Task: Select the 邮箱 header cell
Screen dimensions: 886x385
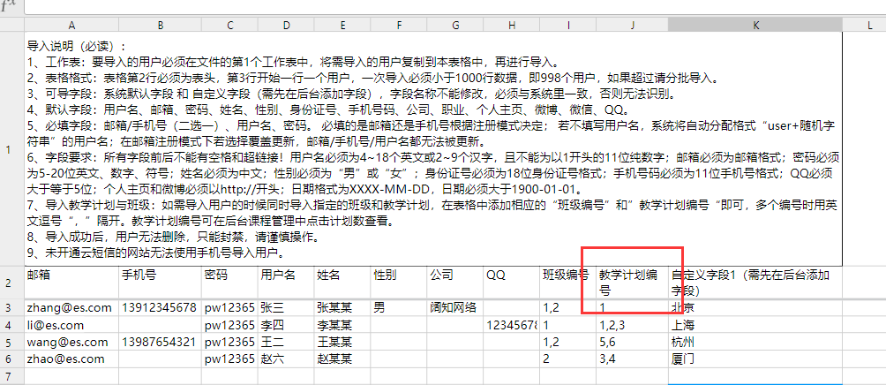Action: [71, 282]
